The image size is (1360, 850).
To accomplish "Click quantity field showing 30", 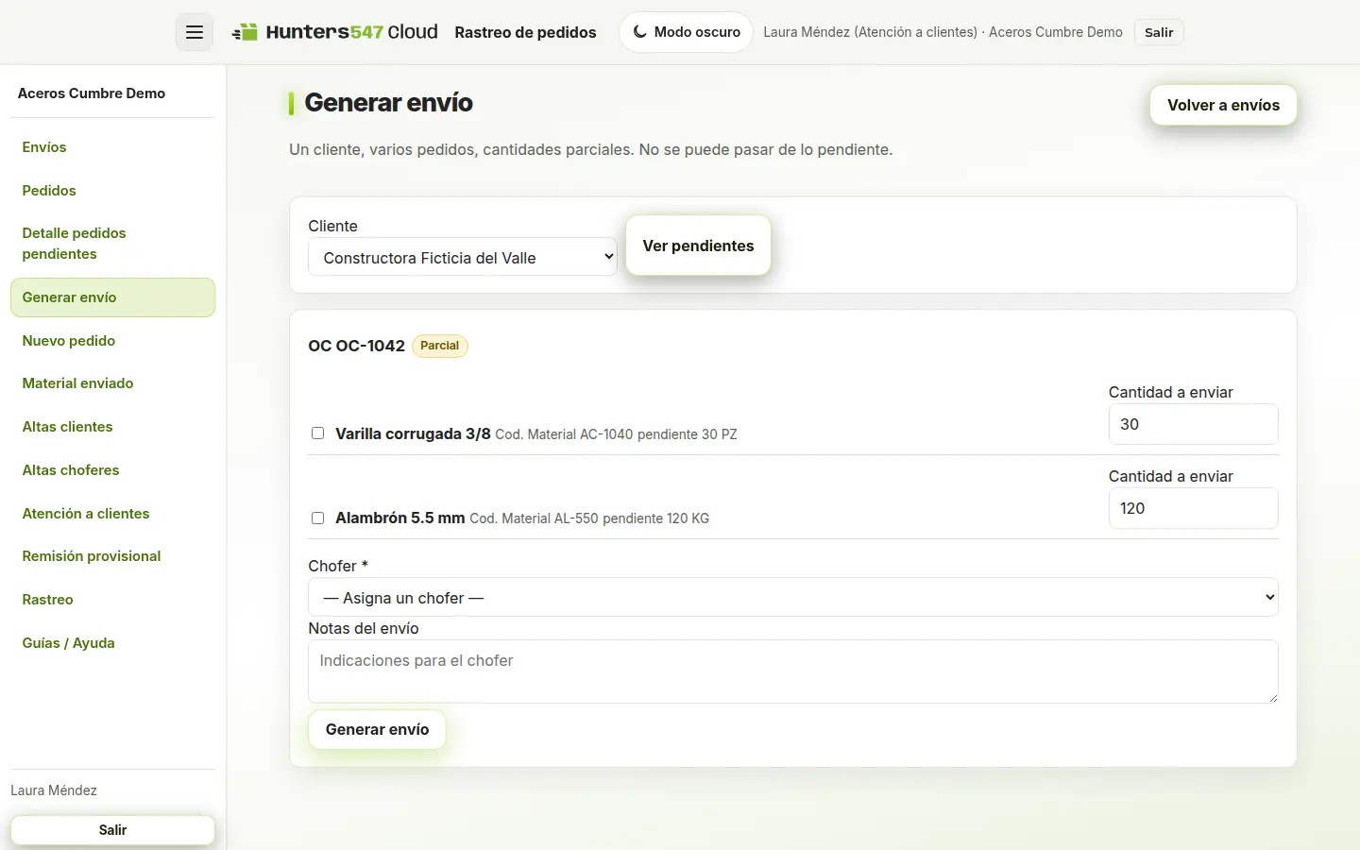I will (1193, 424).
